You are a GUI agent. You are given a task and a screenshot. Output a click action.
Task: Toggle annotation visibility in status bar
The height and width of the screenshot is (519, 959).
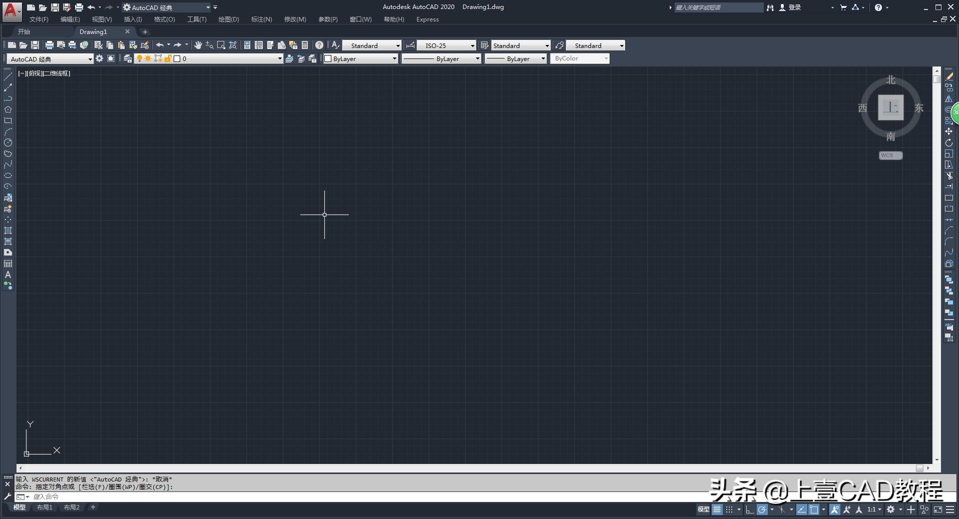[x=834, y=509]
